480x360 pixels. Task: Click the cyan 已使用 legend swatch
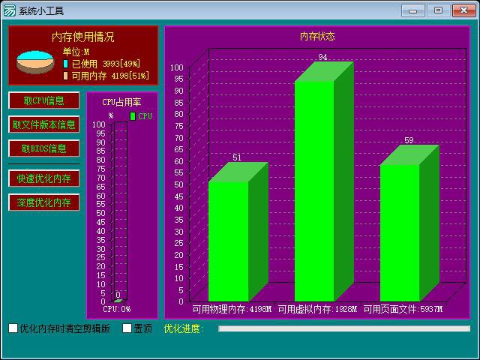(x=65, y=64)
